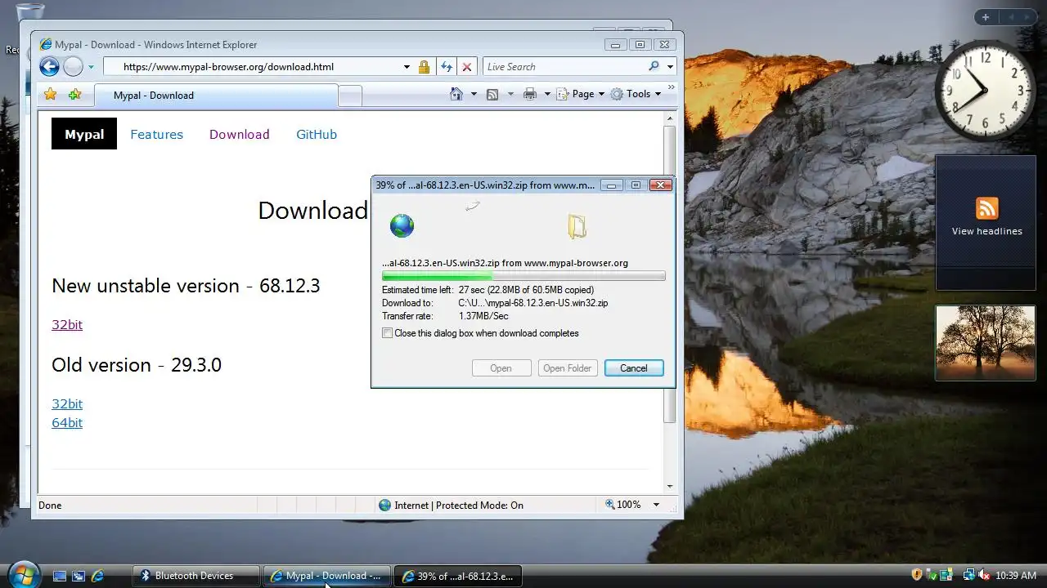1047x588 pixels.
Task: Click the greyed Forward navigation button
Action: coord(73,67)
